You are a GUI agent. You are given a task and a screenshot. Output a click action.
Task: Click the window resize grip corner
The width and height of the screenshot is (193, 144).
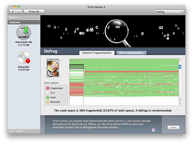pos(184,133)
